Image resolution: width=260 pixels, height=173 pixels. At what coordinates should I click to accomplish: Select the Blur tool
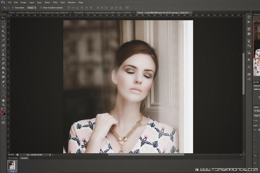(3, 73)
